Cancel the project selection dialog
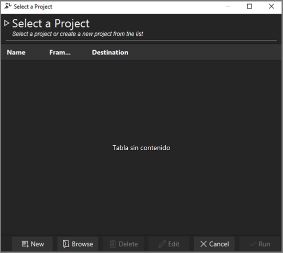The image size is (283, 253). [x=214, y=244]
